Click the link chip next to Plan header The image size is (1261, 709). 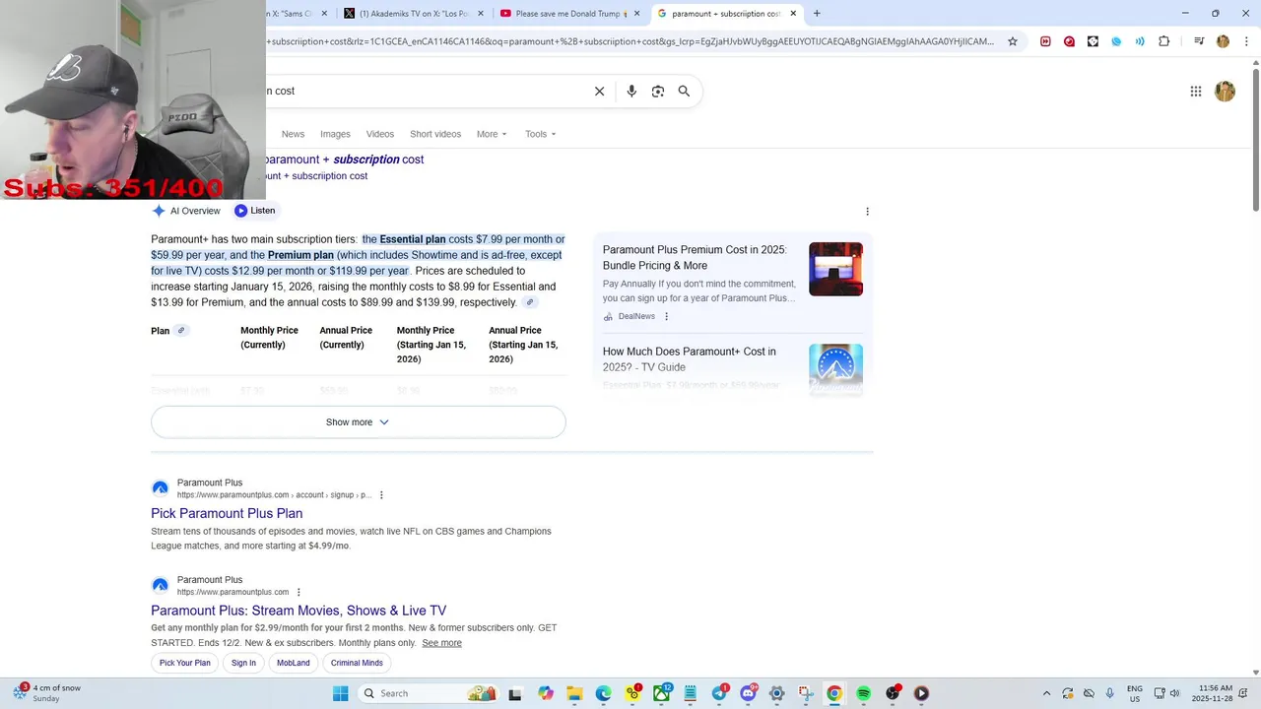click(x=181, y=331)
